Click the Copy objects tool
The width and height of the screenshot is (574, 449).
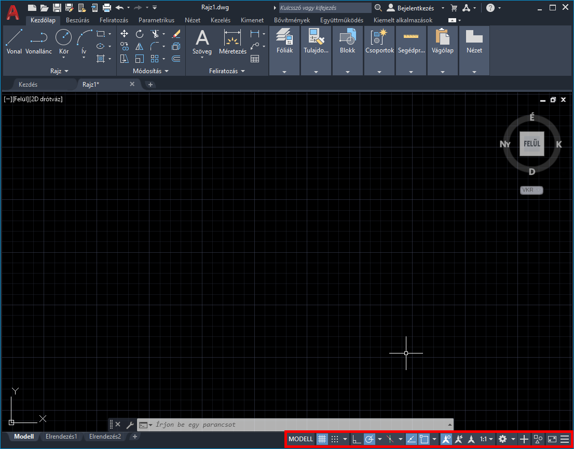tap(124, 46)
